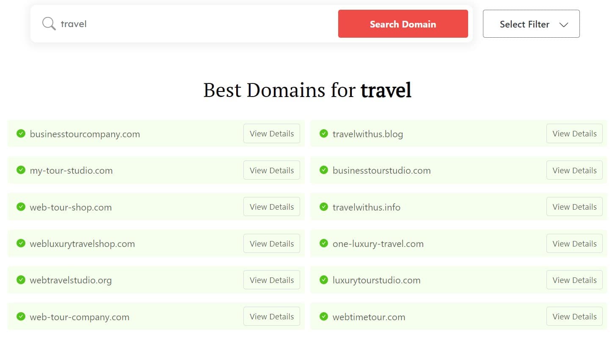Click the availability check icon for travelwithus.blog
The height and width of the screenshot is (338, 615).
(x=324, y=134)
